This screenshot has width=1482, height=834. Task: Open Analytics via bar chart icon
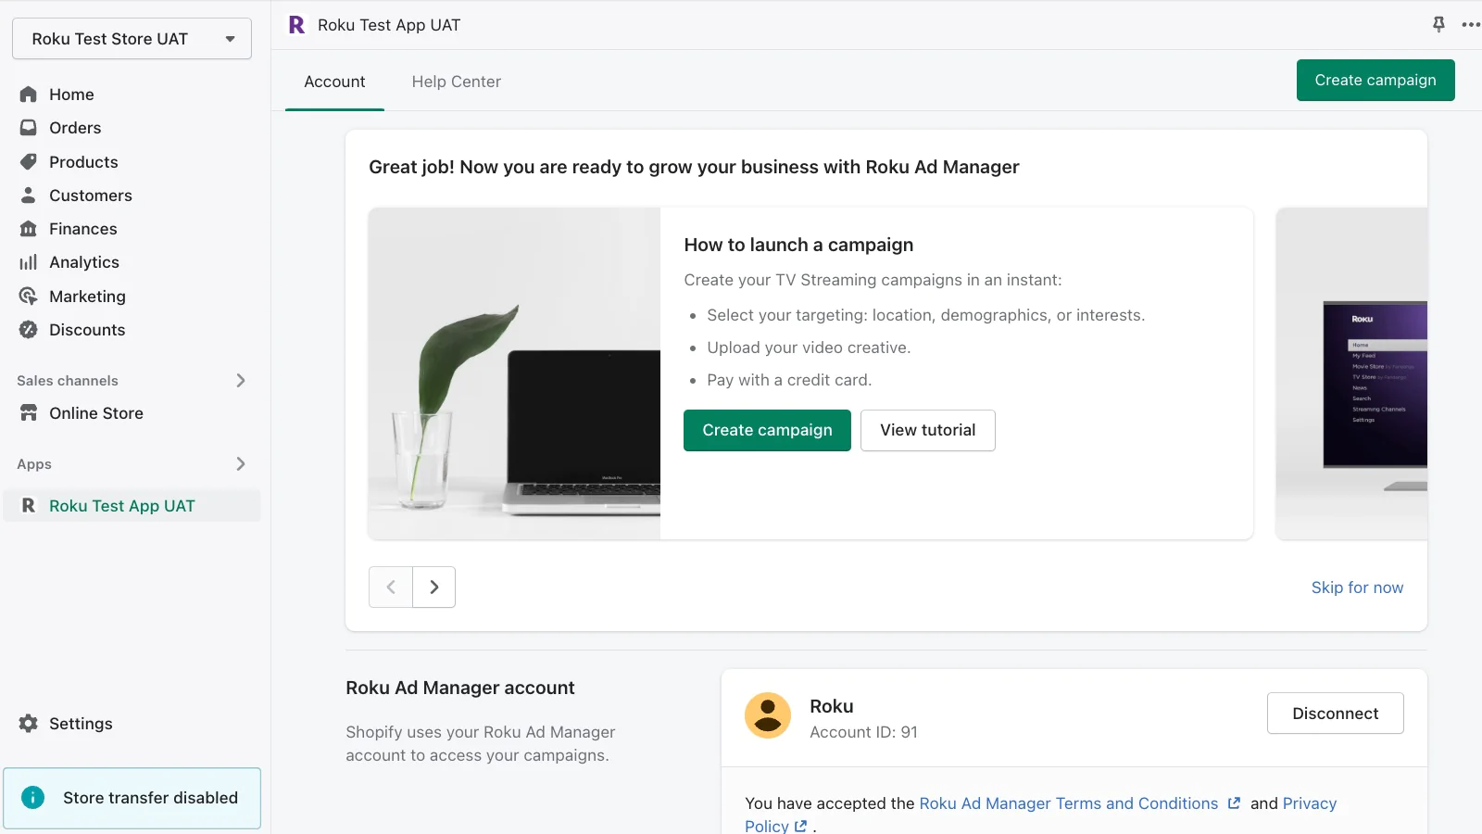point(29,262)
